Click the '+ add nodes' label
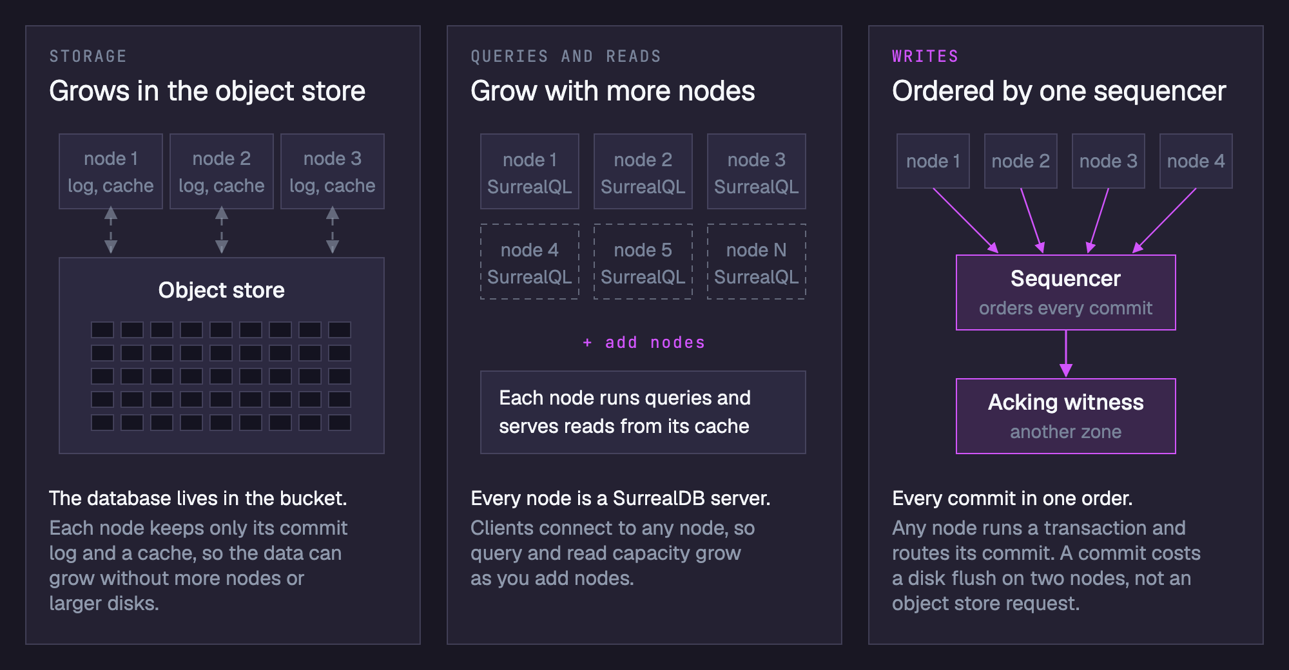The height and width of the screenshot is (670, 1289). click(643, 343)
